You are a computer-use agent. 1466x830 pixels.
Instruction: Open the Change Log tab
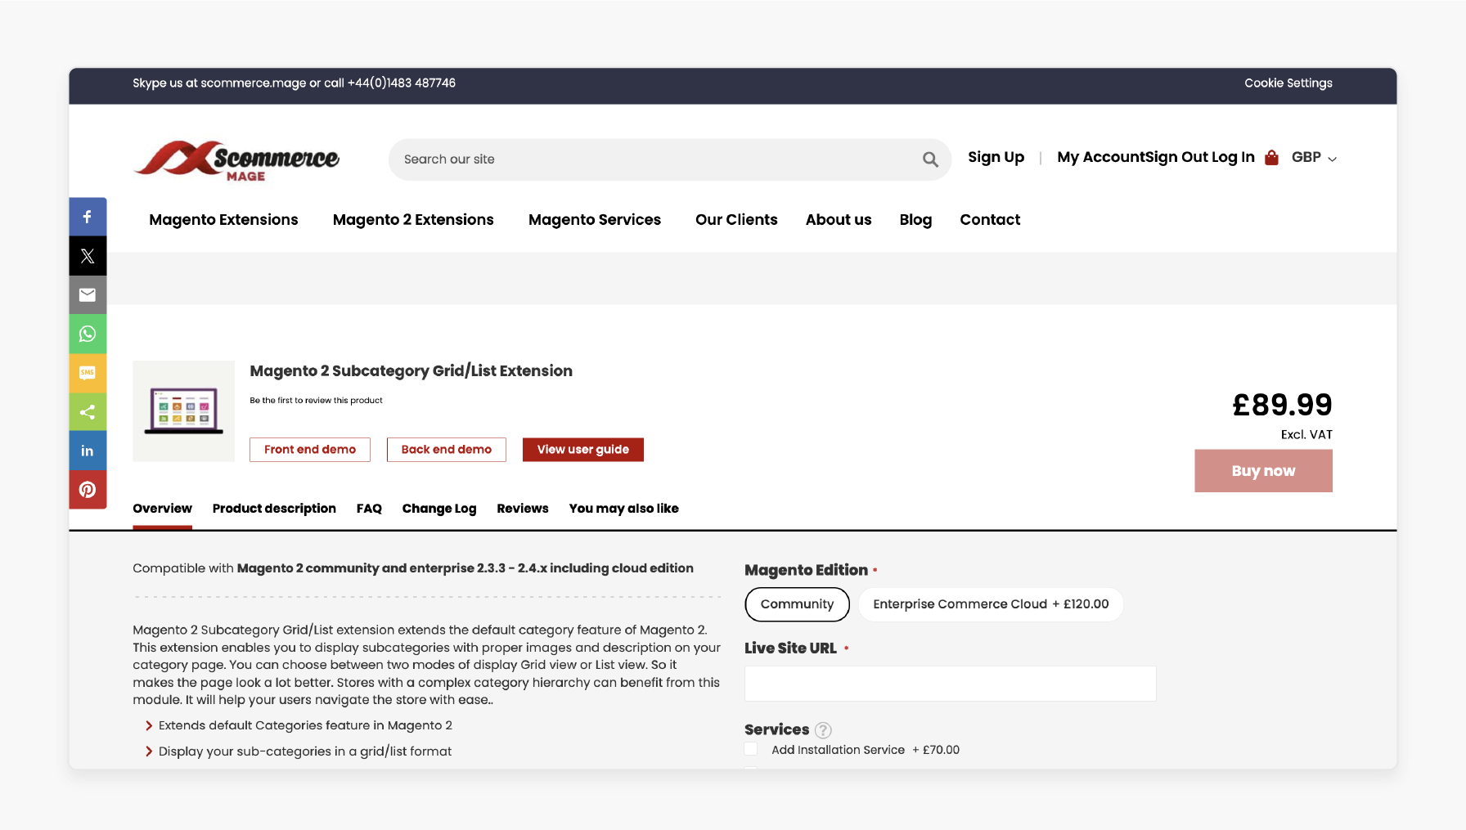coord(439,509)
